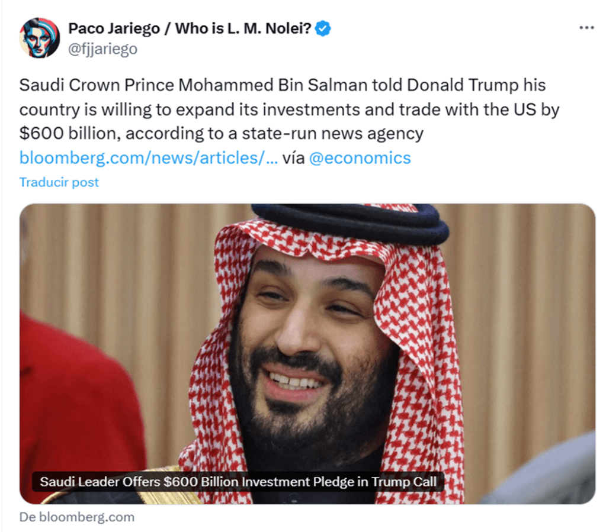This screenshot has width=606, height=532.
Task: Open the bloomberg.com/news/articles link
Action: pos(148,158)
